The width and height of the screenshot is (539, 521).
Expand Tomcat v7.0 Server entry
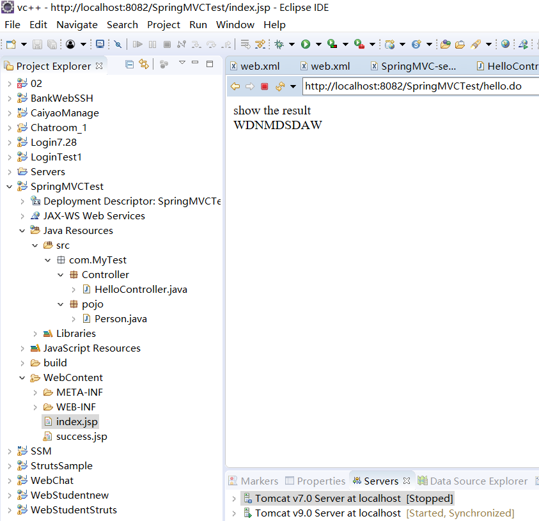pyautogui.click(x=234, y=499)
